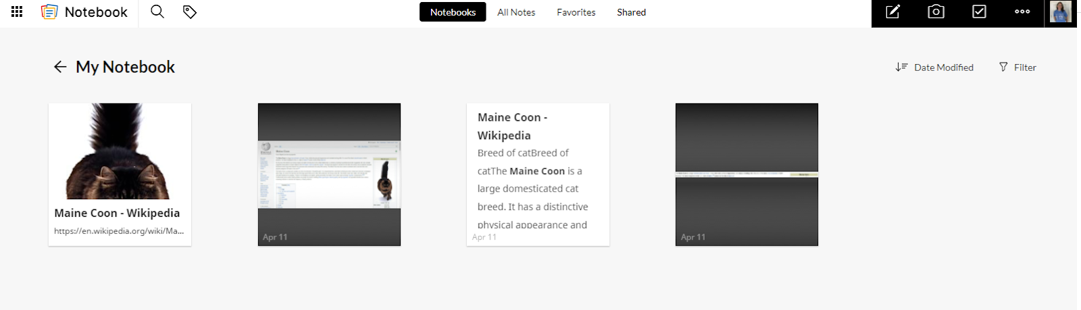Image resolution: width=1081 pixels, height=310 pixels.
Task: Open the Maine Coon text note card
Action: click(538, 174)
